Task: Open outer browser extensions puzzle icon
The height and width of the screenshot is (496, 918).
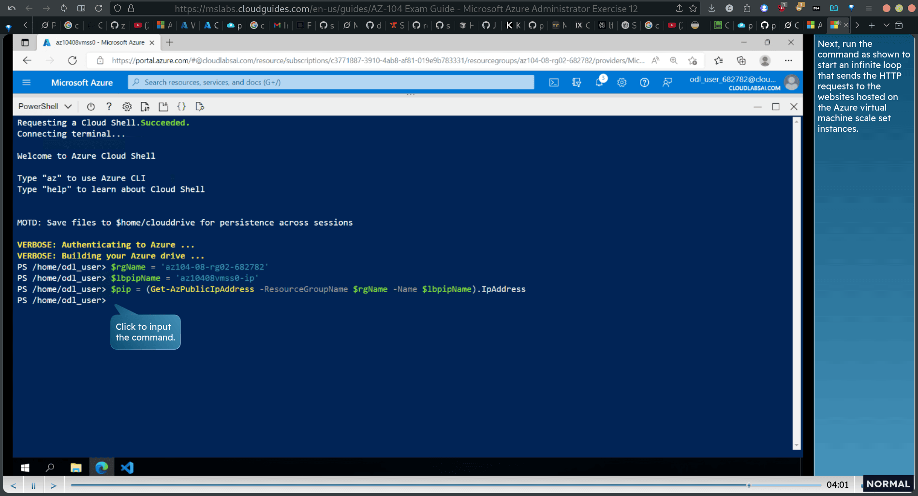Action: [x=747, y=8]
